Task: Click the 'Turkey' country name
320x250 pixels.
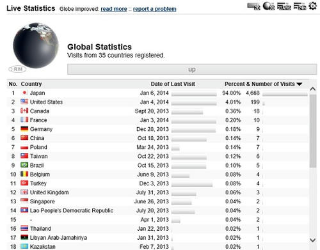Action: click(38, 184)
